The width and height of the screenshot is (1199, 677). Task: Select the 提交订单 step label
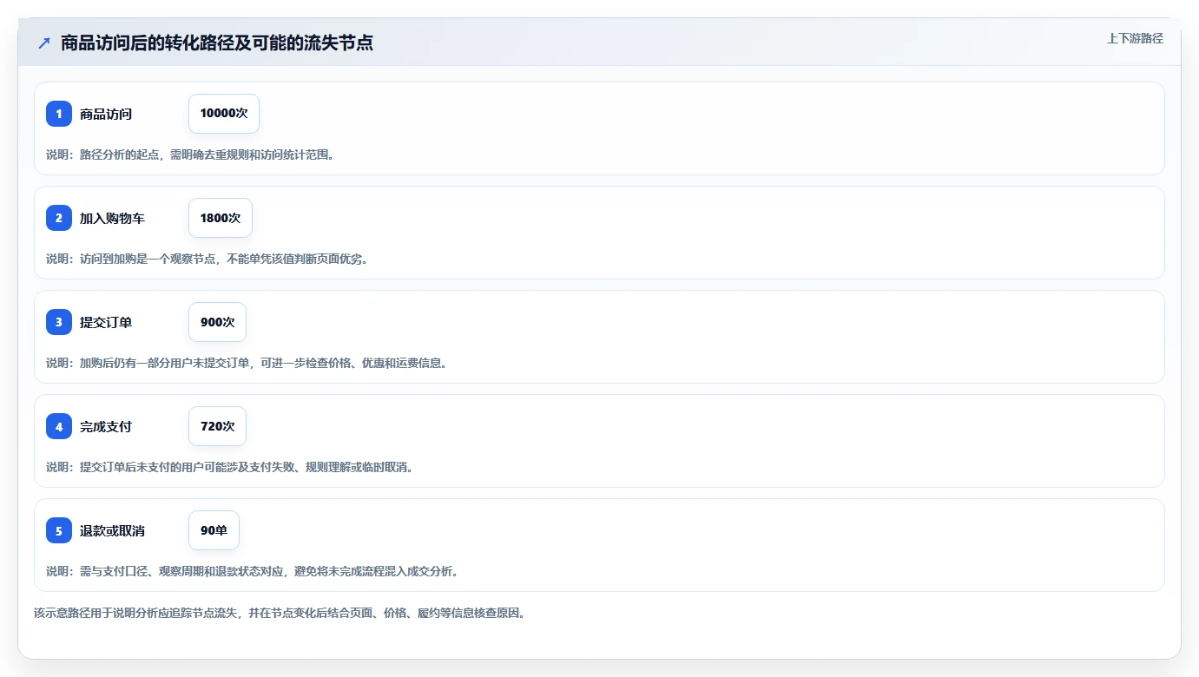106,322
